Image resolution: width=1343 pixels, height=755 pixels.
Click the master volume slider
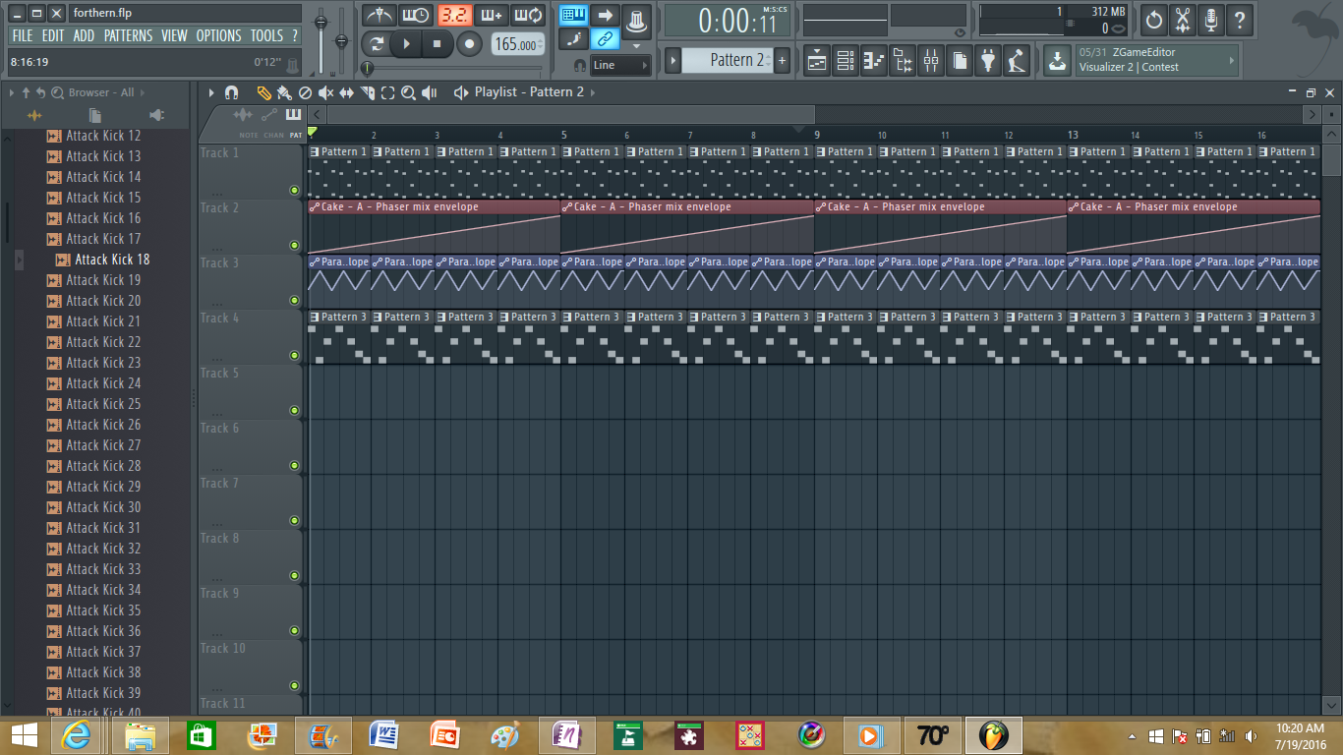[321, 39]
